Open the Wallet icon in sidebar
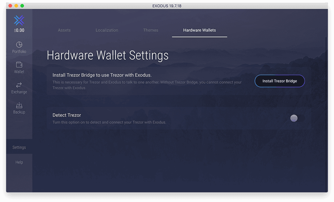Viewport: 334px width, 202px height. [x=19, y=64]
